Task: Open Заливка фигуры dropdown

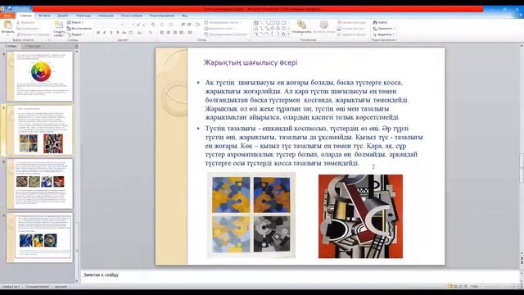Action: [351, 22]
